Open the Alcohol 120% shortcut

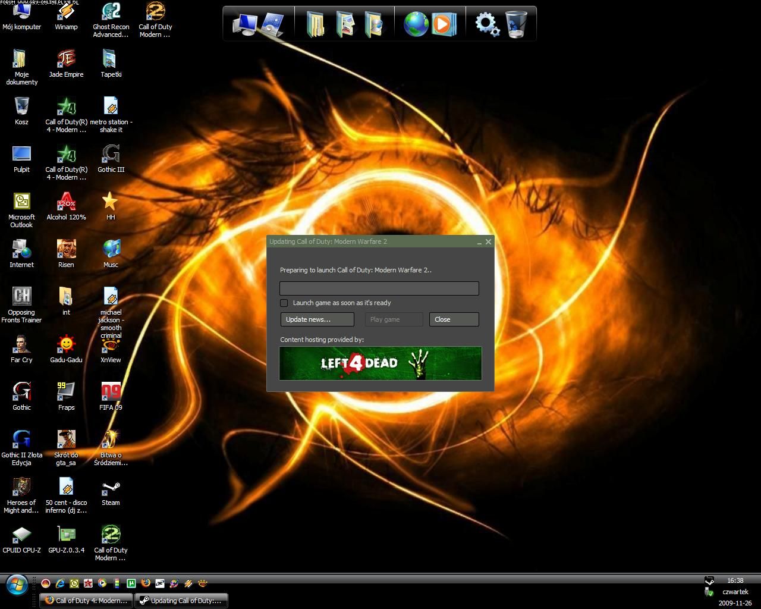[x=66, y=203]
